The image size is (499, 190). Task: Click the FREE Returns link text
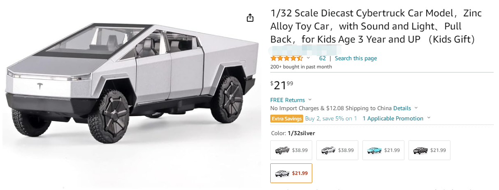coord(288,100)
